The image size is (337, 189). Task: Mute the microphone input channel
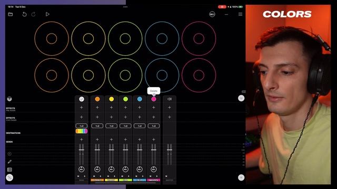pyautogui.click(x=78, y=176)
